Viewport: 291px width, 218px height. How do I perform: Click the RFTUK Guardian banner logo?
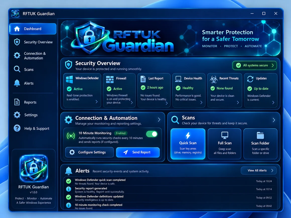(122, 38)
